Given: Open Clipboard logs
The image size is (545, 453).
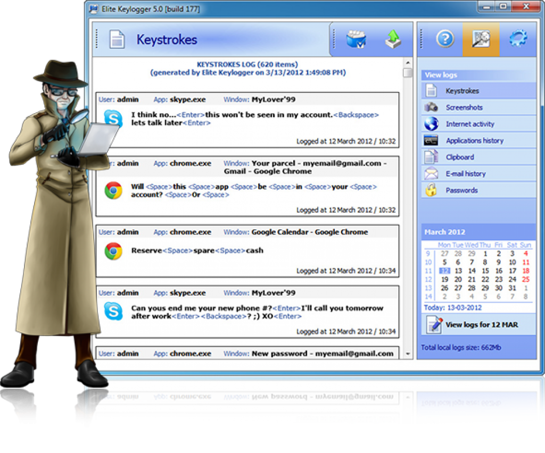Looking at the screenshot, I should 478,157.
